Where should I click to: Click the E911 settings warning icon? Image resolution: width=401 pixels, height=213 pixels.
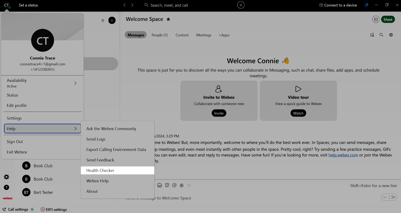[x=43, y=209]
